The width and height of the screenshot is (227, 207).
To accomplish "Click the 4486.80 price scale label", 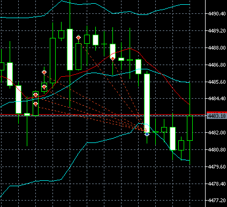I will tap(217, 65).
